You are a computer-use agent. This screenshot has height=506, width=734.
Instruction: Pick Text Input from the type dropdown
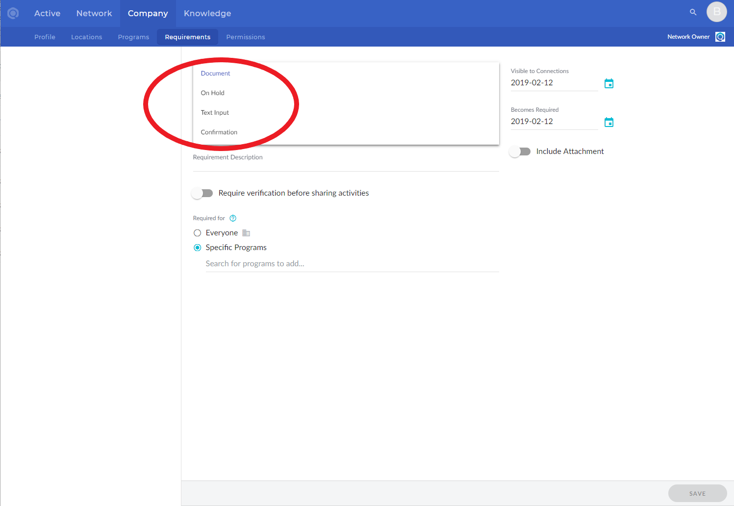click(x=215, y=113)
